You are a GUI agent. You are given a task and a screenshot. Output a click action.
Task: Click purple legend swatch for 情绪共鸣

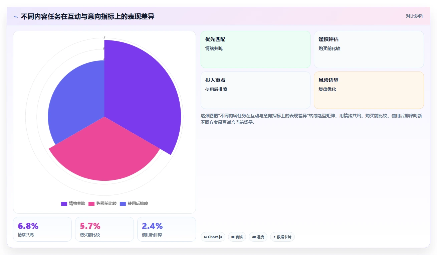coord(64,204)
